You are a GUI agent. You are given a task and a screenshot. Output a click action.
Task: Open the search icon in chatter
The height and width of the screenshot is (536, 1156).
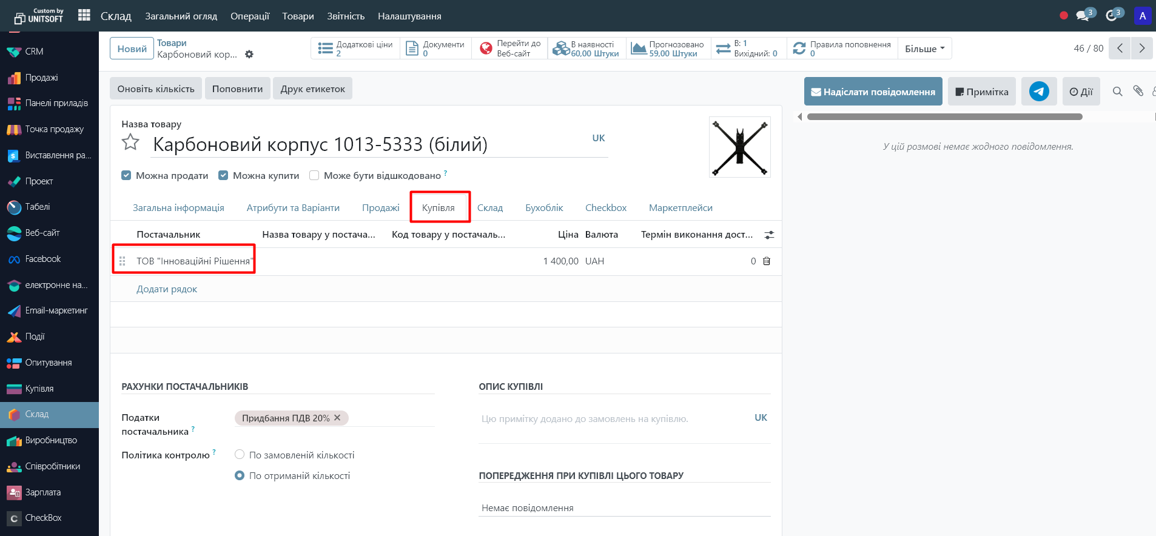coord(1117,92)
